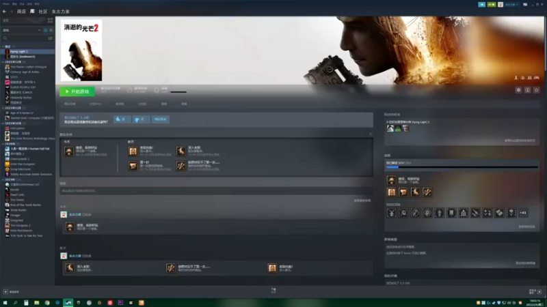Open Big Picture mode icon at top right

click(x=525, y=5)
